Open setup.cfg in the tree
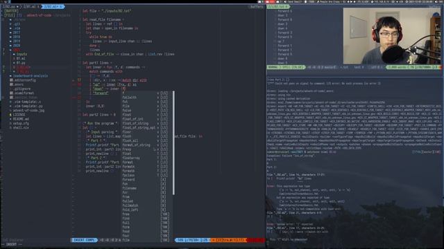 (21, 123)
